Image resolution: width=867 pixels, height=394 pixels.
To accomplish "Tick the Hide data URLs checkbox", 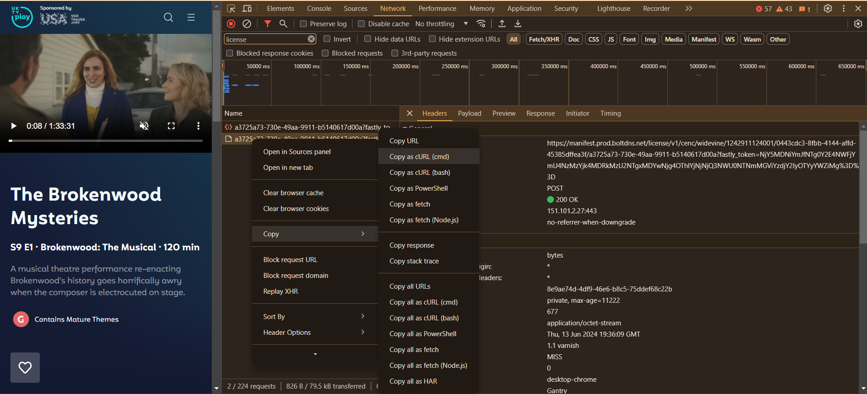I will [x=368, y=39].
